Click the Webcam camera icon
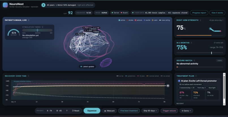 coord(105,111)
